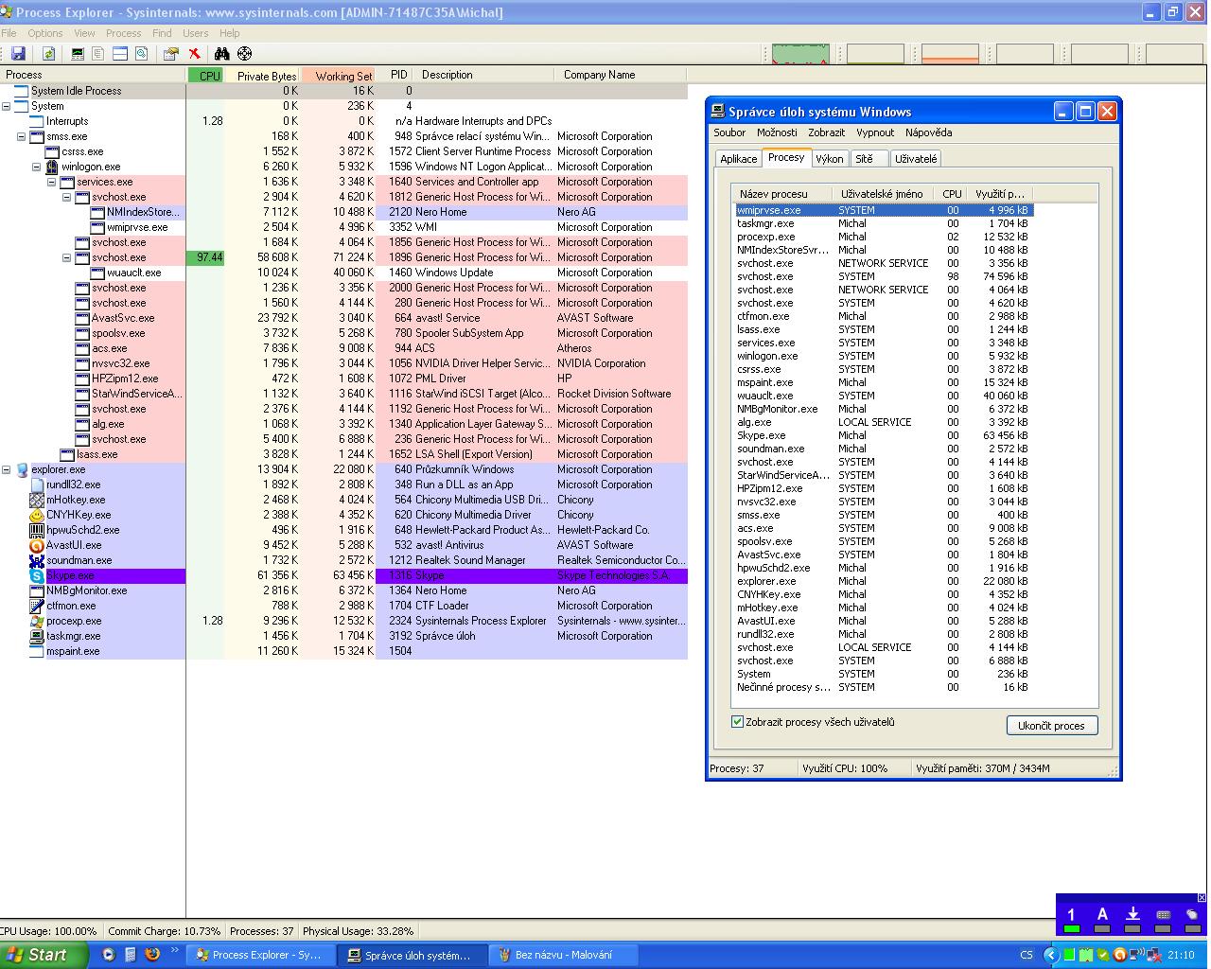Sort by 'Název procesu' column in Task Manager
This screenshot has width=1211, height=969.
783,194
